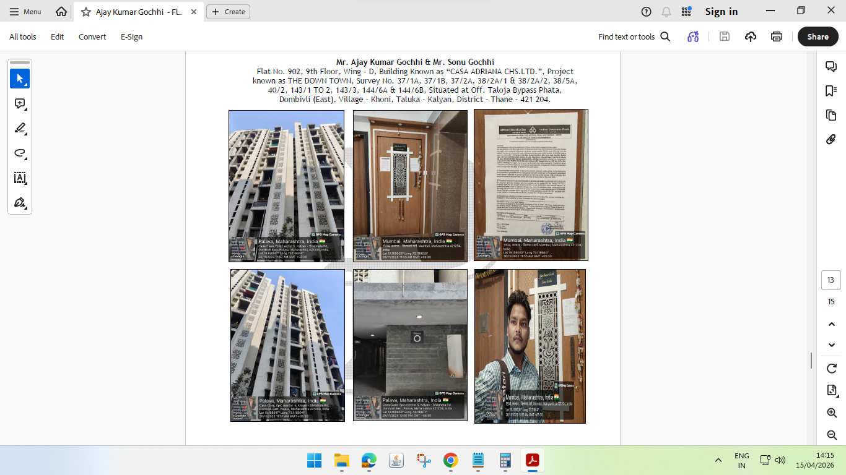
Task: Print the document with the printer icon
Action: tap(777, 37)
